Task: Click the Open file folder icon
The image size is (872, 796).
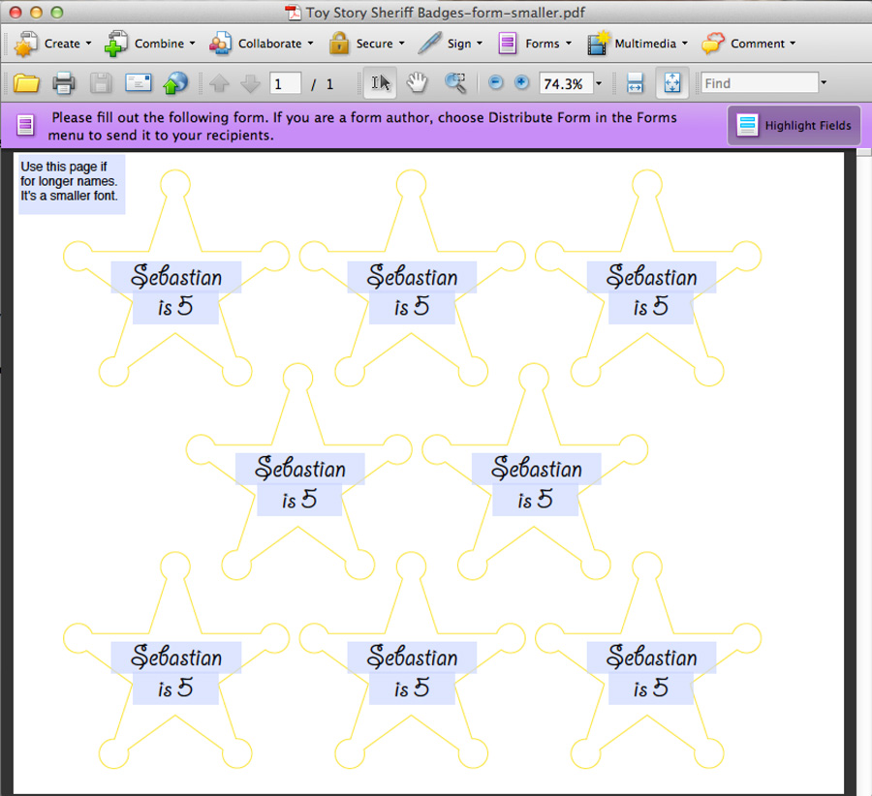Action: tap(26, 83)
